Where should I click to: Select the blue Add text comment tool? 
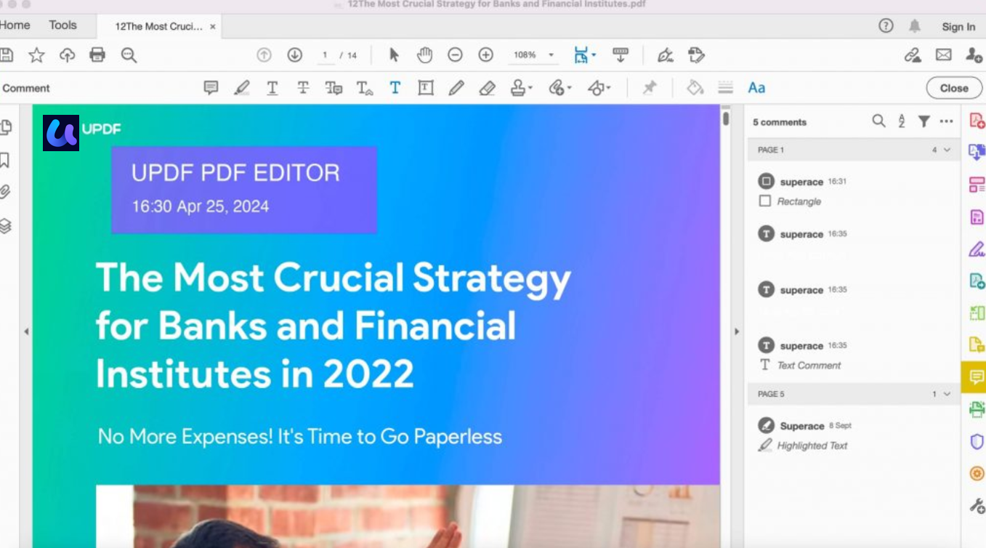pyautogui.click(x=395, y=88)
